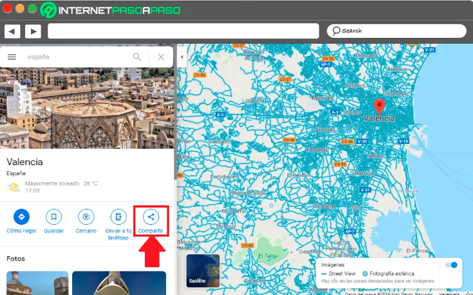473x295 pixels.
Task: Collapse the side panel with the arrow
Action: pos(182,57)
